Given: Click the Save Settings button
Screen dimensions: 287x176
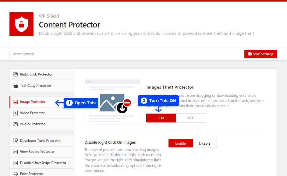Looking at the screenshot, I should (260, 54).
